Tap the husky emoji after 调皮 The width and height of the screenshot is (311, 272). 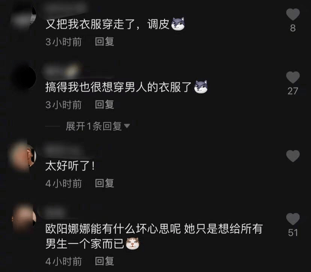[178, 24]
